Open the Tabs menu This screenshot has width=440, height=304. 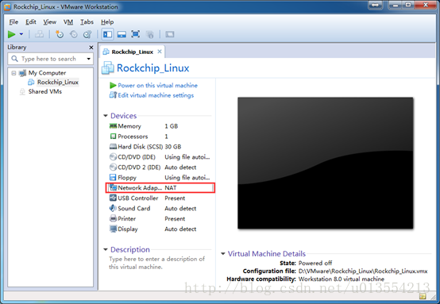[x=87, y=22]
